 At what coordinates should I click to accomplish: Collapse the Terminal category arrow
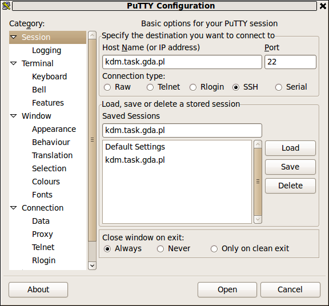point(14,63)
